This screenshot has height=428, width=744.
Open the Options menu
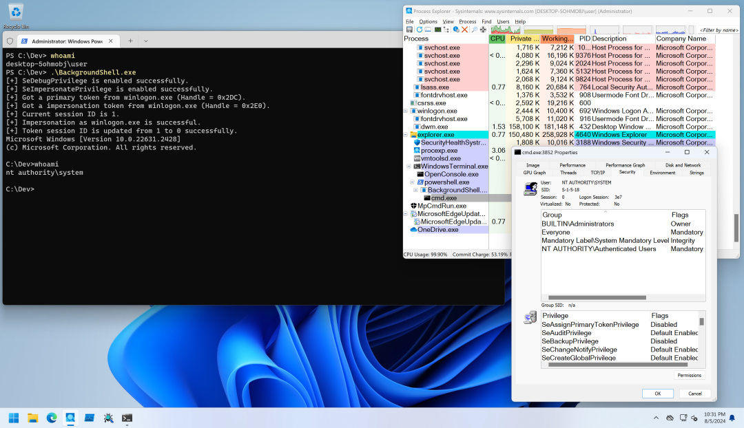pyautogui.click(x=428, y=21)
